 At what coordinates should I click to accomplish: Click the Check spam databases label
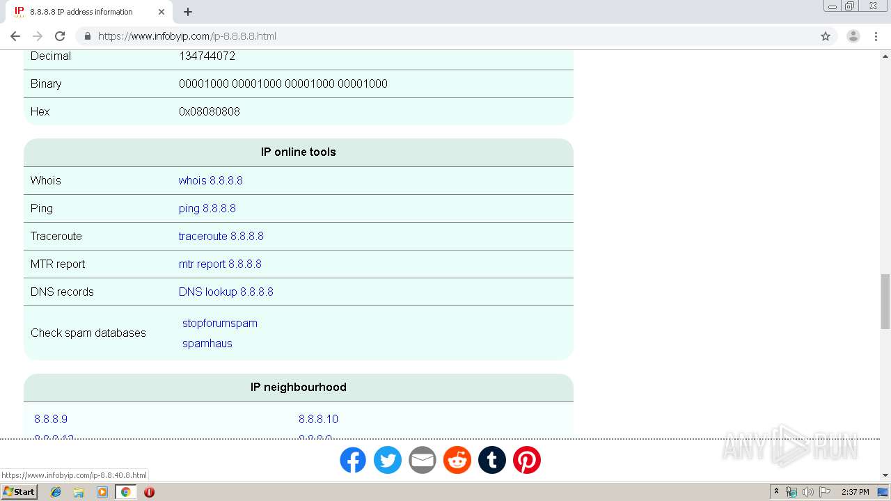pos(88,333)
